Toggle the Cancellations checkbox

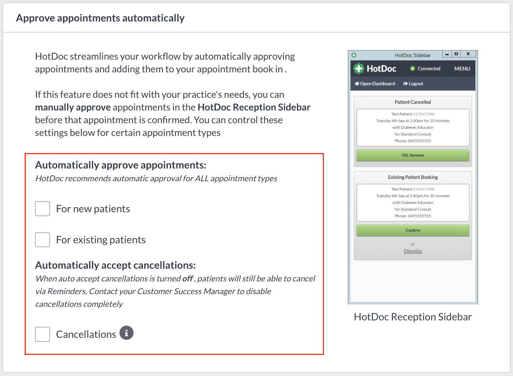click(42, 334)
